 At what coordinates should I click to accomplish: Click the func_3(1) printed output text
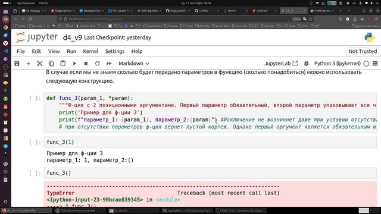point(90,157)
